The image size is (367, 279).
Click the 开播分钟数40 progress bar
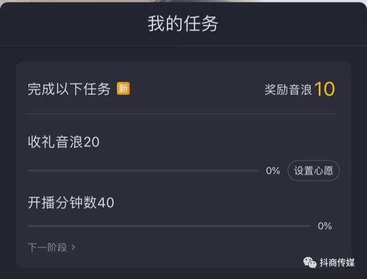[168, 226]
